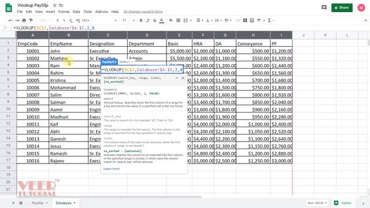
Task: Toggle Bold formatting
Action: 141,21
